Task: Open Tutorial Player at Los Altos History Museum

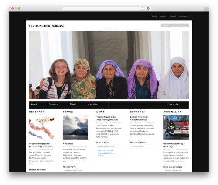Action: pyautogui.click(x=107, y=119)
